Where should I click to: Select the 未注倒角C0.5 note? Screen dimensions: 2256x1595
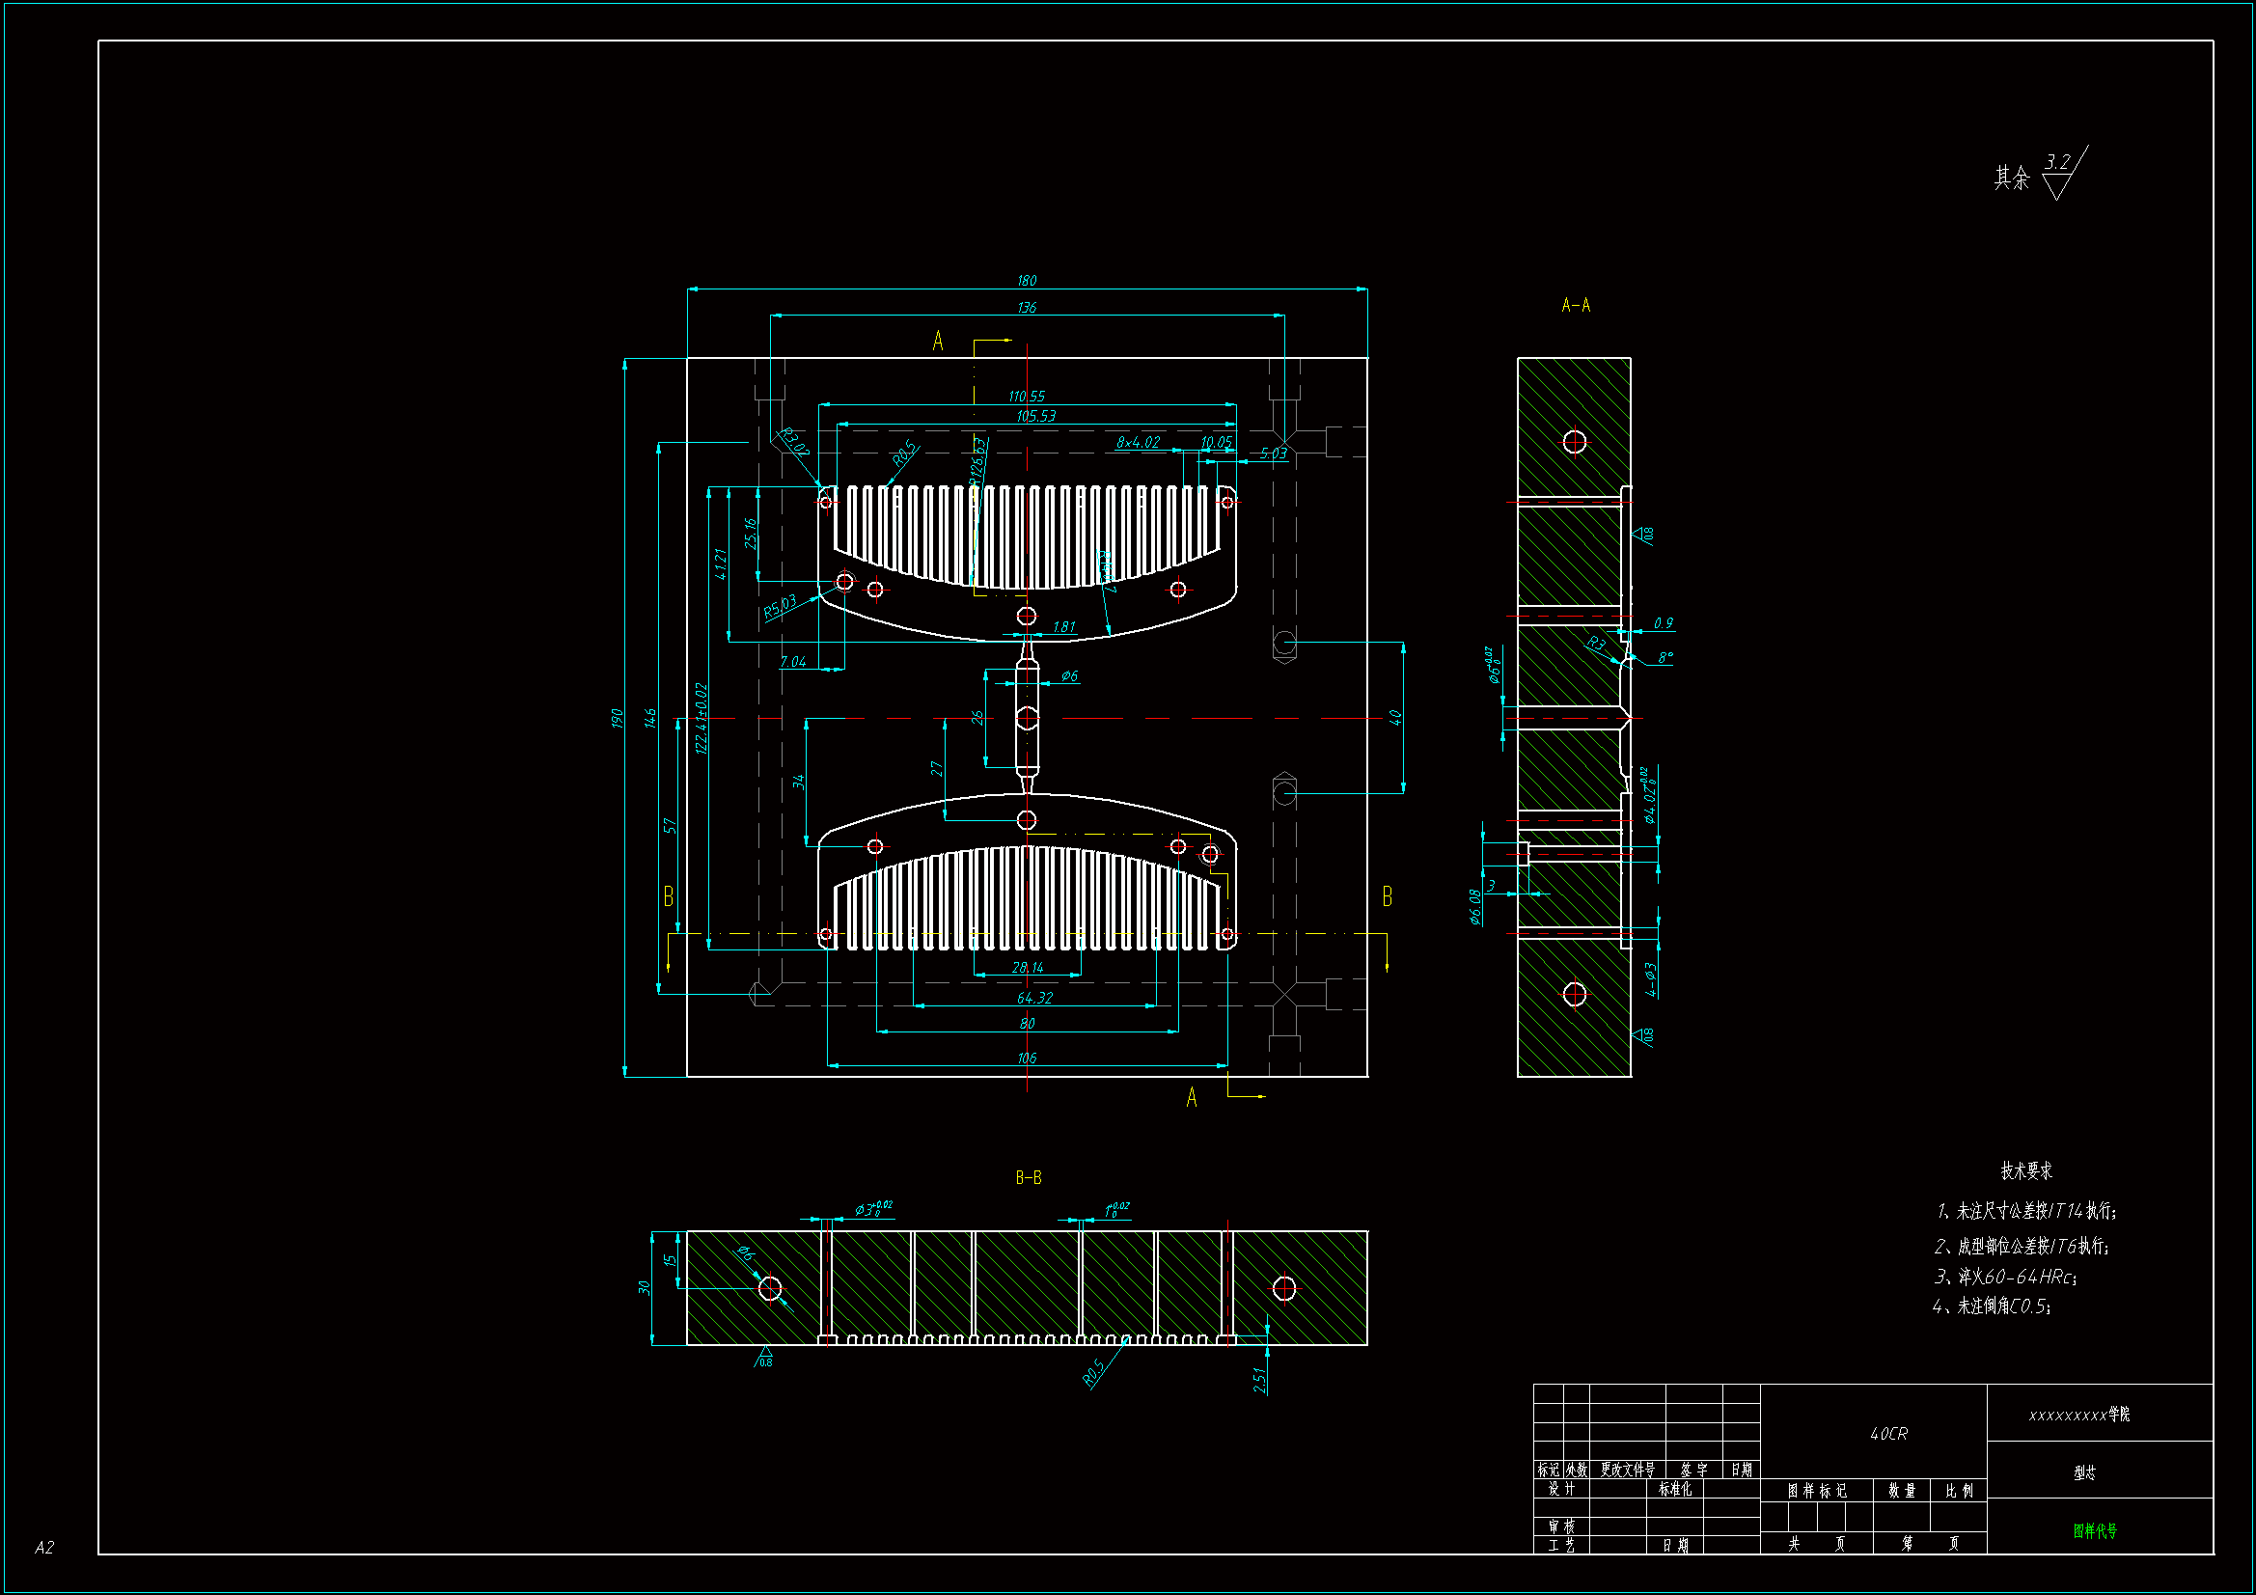pyautogui.click(x=1992, y=1306)
